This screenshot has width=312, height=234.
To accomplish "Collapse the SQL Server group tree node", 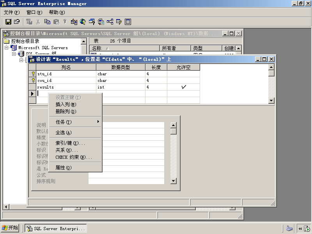I will pyautogui.click(x=14, y=54).
